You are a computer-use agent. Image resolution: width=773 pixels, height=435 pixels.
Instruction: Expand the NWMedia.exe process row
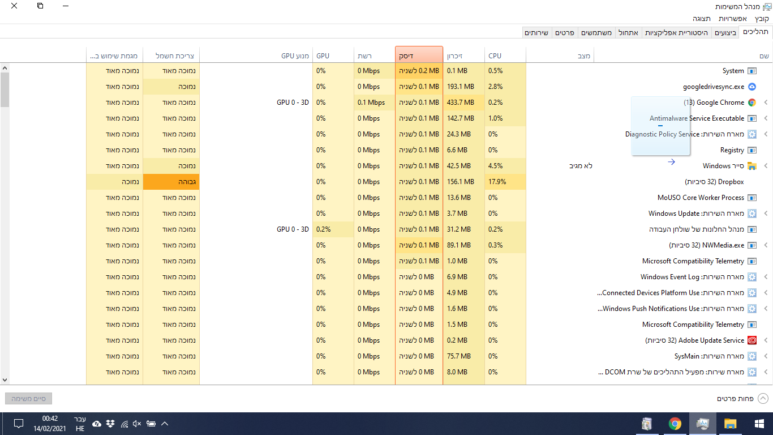pos(766,245)
